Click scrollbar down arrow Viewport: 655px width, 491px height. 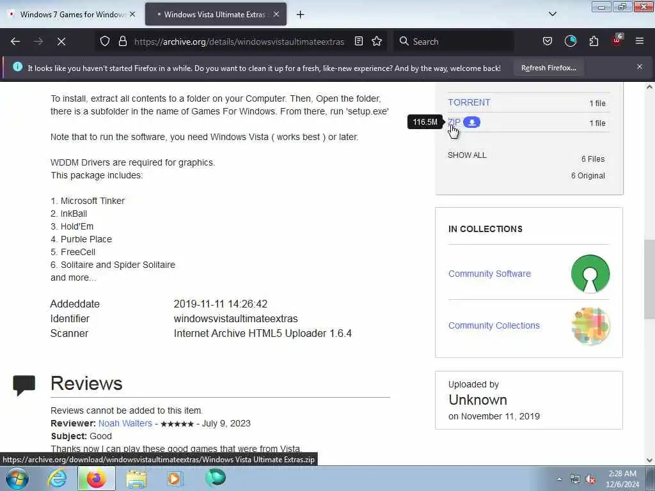coord(649,460)
